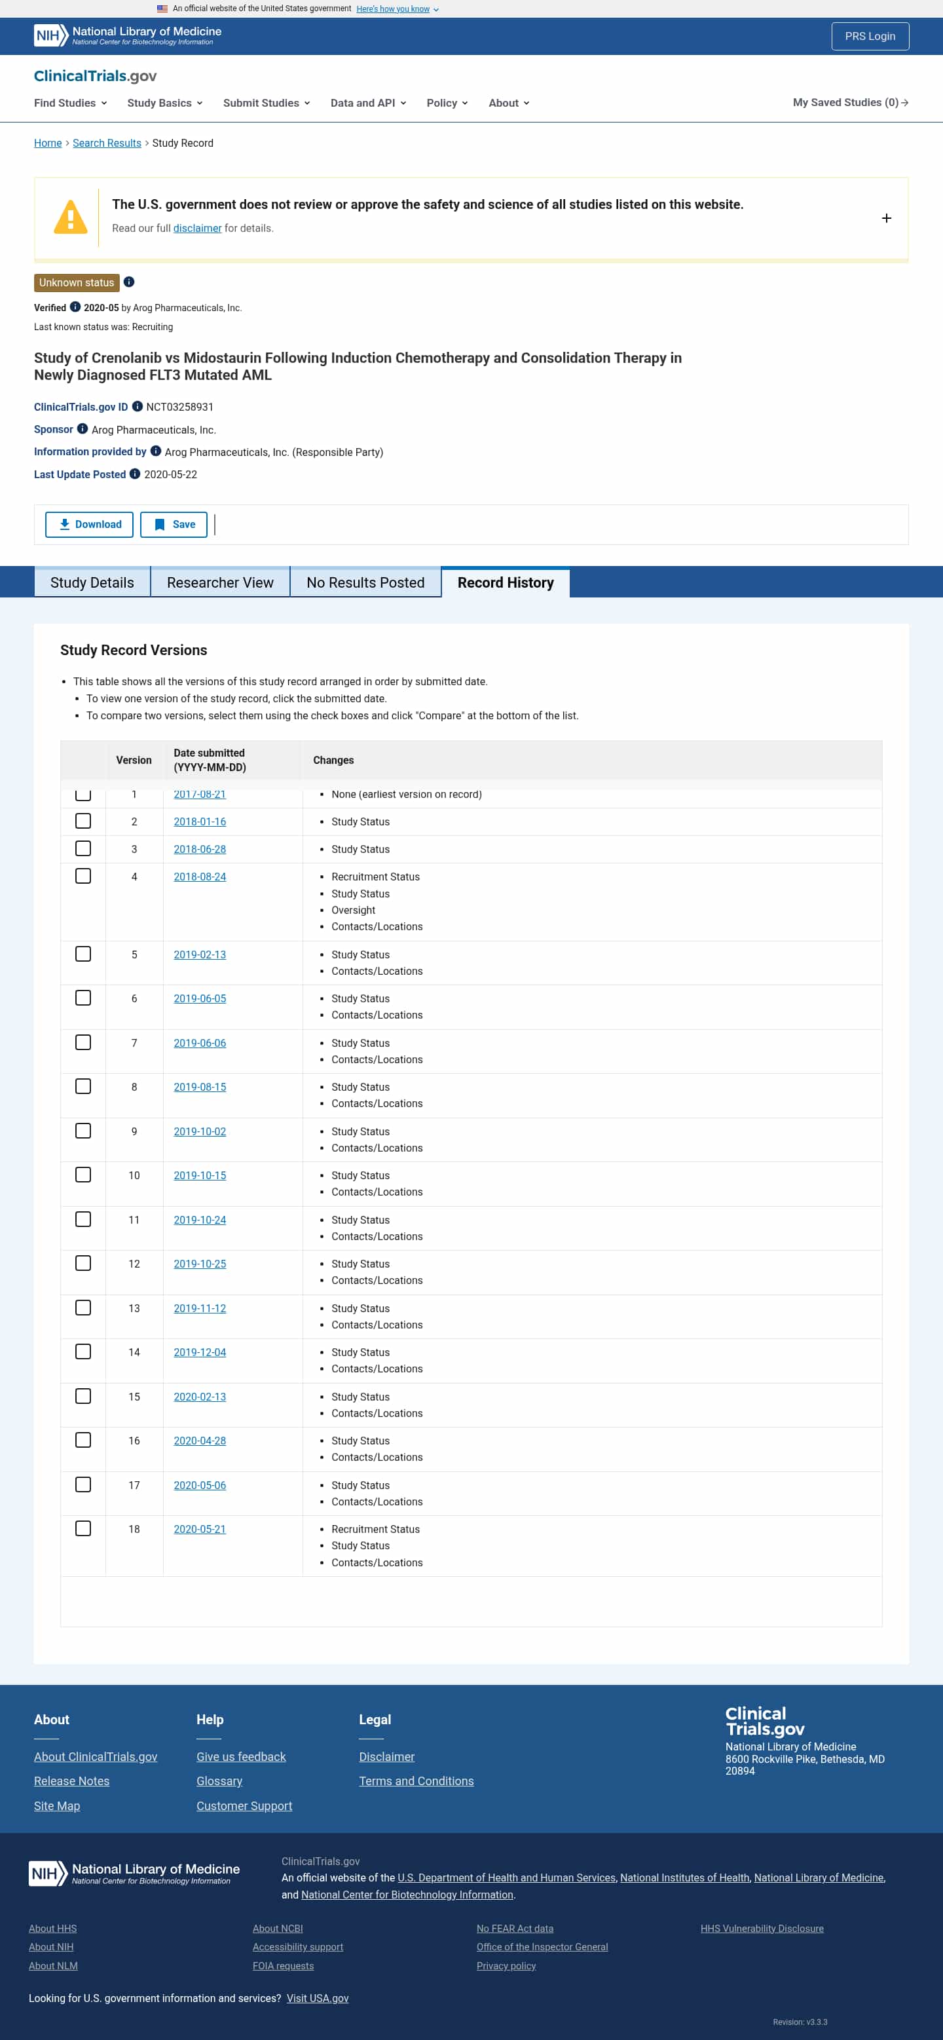The height and width of the screenshot is (2040, 943).
Task: Click the footer Disclaimer link
Action: (x=386, y=1756)
